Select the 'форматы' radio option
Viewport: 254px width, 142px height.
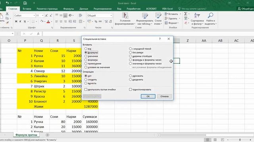(86, 60)
